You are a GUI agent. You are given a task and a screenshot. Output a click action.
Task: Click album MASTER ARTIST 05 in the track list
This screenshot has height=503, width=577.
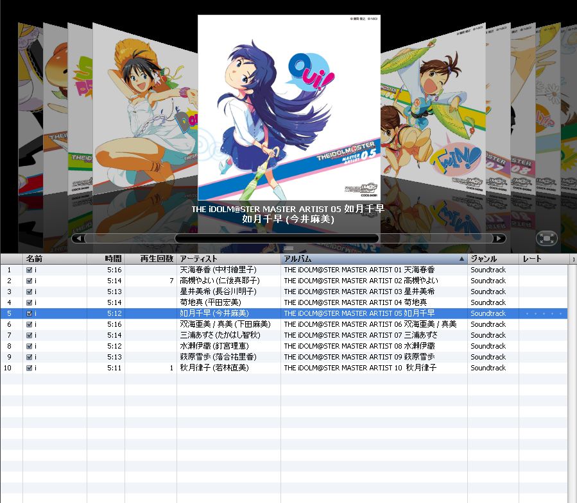tap(359, 313)
